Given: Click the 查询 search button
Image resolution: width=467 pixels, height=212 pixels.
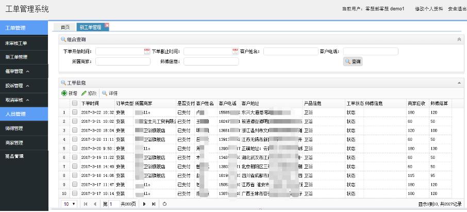Looking at the screenshot, I should point(353,62).
